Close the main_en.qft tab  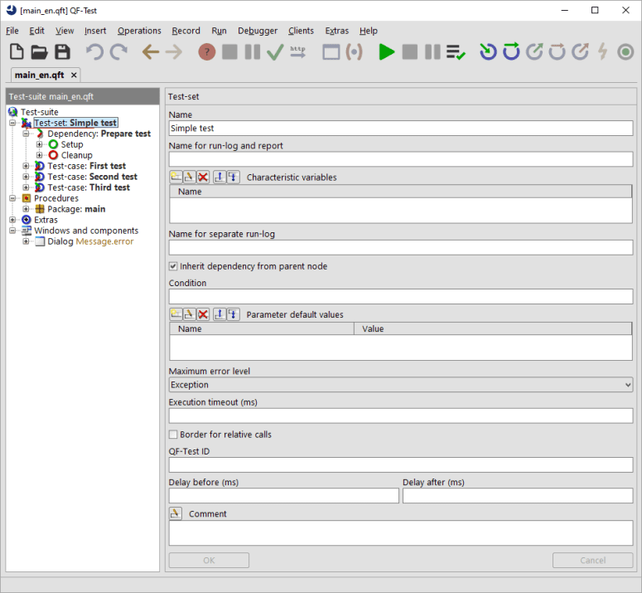(x=74, y=75)
